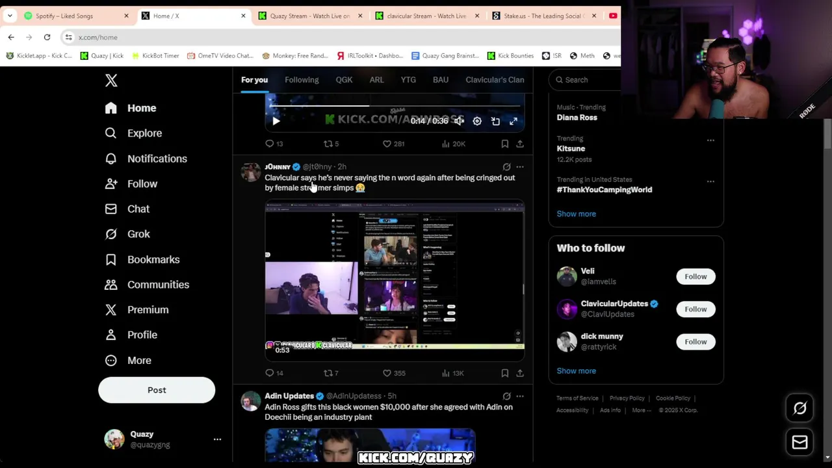Reply to the post with 13 replies
The height and width of the screenshot is (468, 832).
point(274,144)
